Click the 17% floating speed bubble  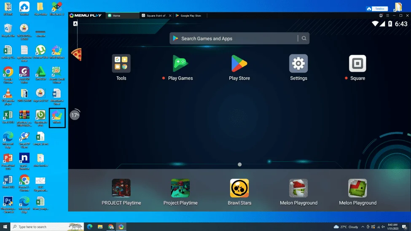click(75, 115)
